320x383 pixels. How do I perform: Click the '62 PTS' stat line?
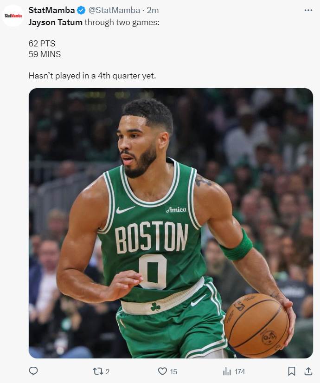point(42,44)
